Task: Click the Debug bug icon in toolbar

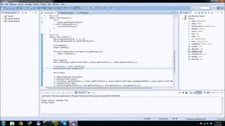Action: click(x=39, y=8)
